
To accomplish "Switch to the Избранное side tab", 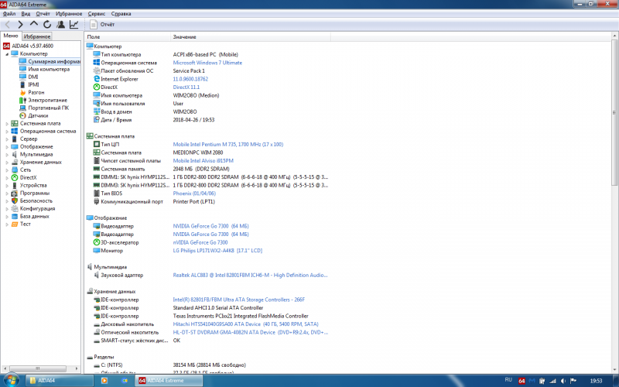I will 37,36.
